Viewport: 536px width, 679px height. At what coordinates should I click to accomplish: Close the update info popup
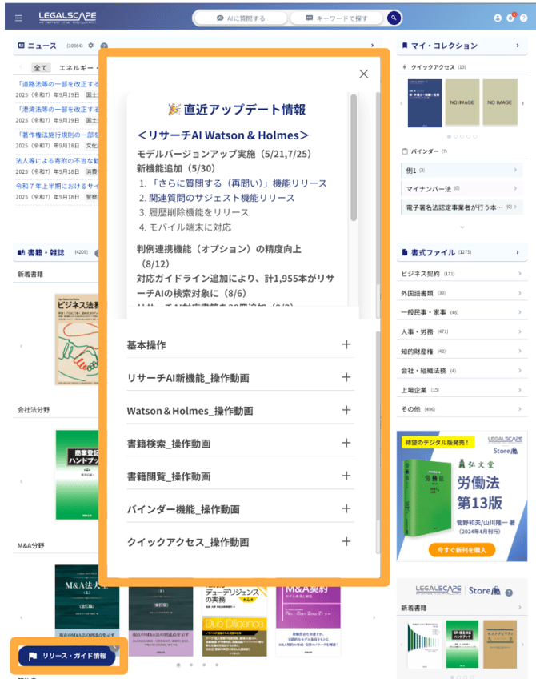363,74
